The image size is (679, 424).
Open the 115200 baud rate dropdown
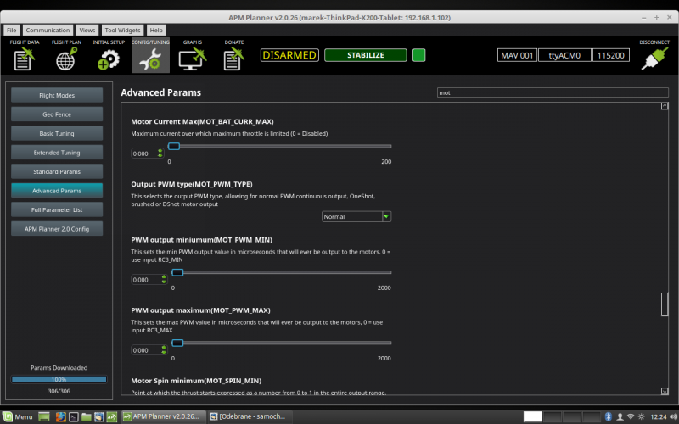(611, 55)
